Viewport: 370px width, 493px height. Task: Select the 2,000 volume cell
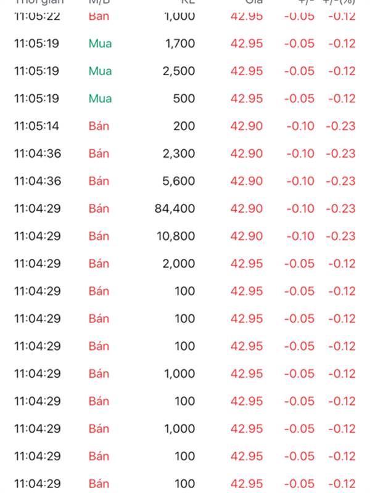point(179,264)
